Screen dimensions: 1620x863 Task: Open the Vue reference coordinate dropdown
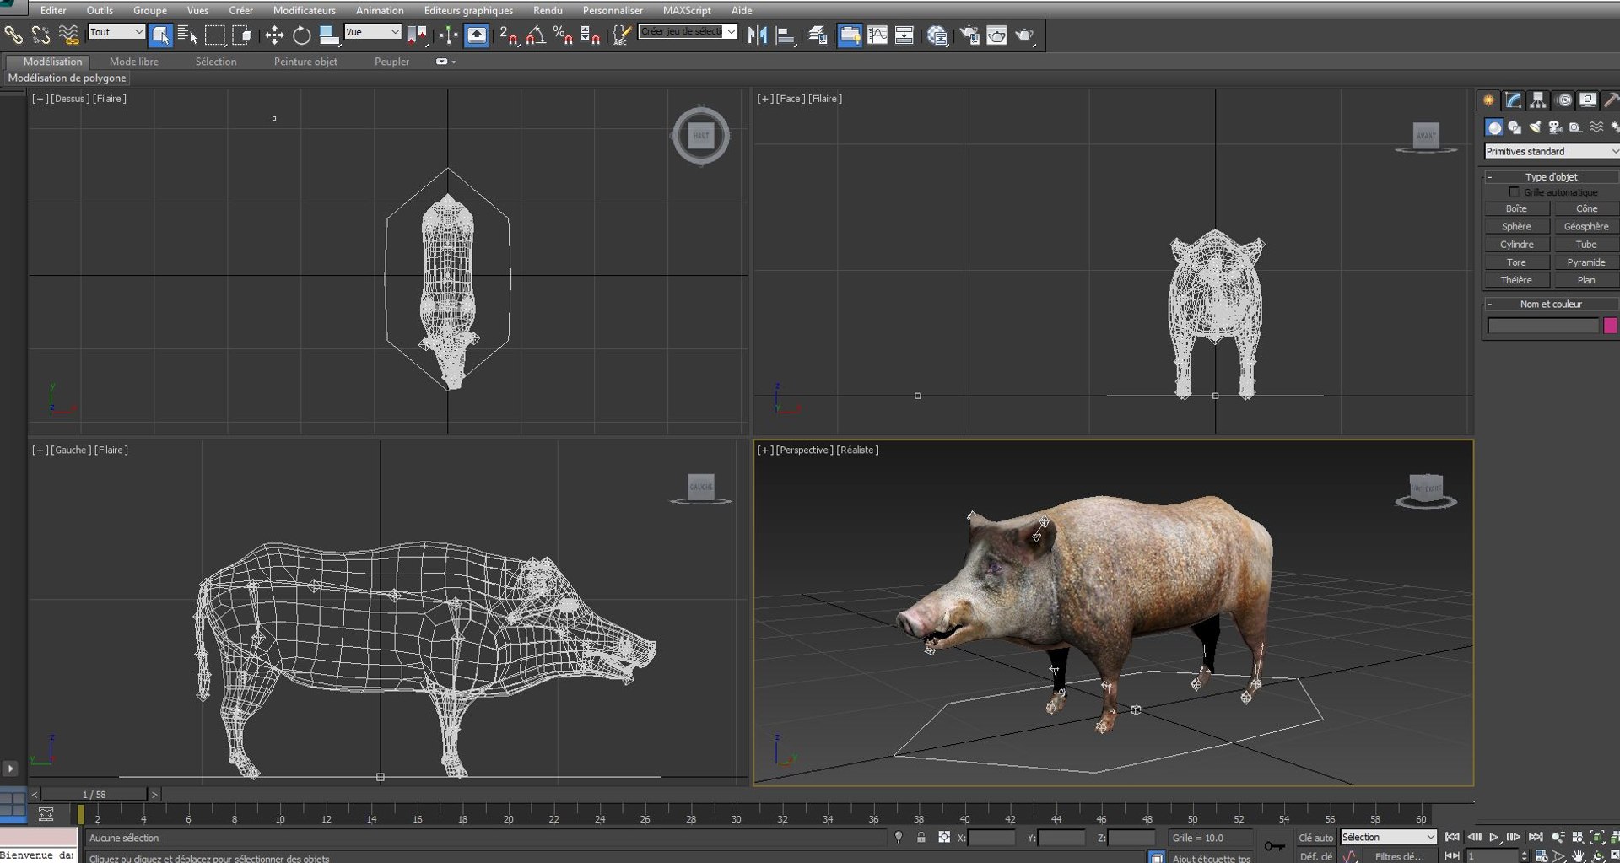[372, 32]
